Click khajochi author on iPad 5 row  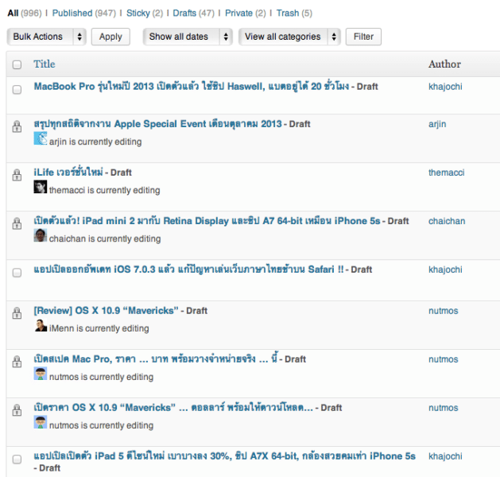(x=445, y=456)
